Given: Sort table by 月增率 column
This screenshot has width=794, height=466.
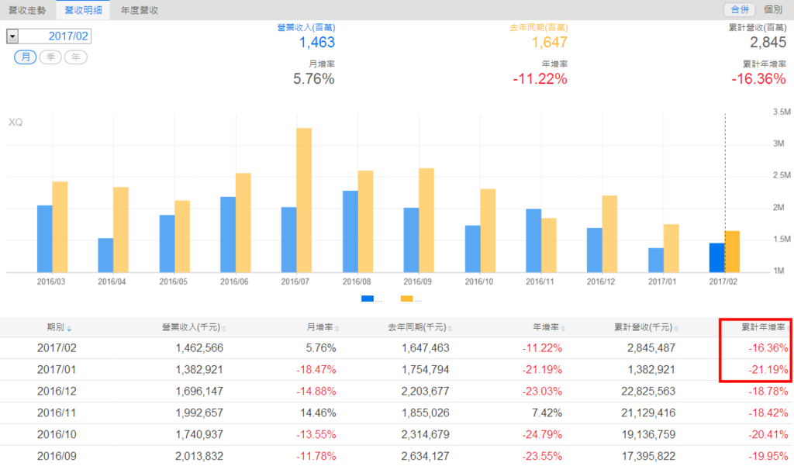Looking at the screenshot, I should pos(323,328).
